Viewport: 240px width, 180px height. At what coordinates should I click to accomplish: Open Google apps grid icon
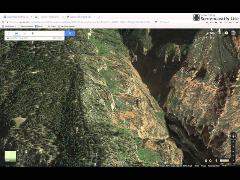point(220,33)
